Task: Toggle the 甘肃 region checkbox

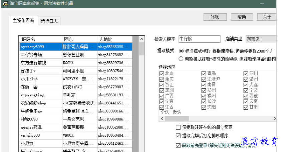Action: pos(246,107)
